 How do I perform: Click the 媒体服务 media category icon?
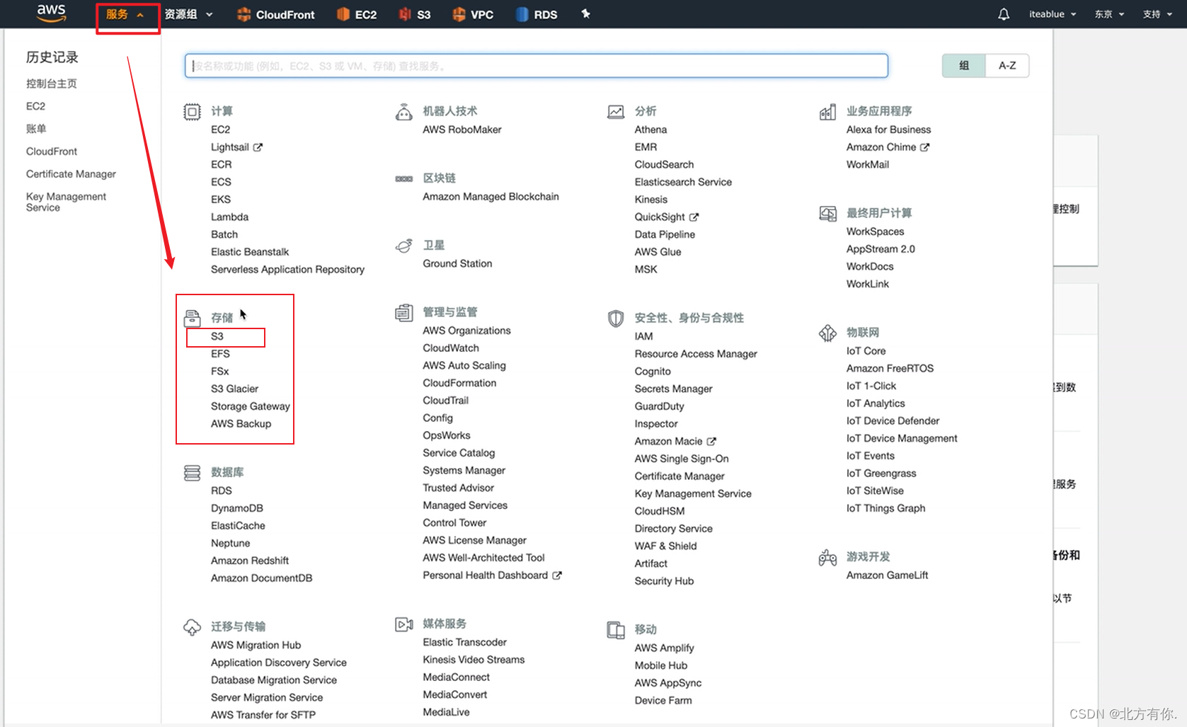[x=403, y=624]
